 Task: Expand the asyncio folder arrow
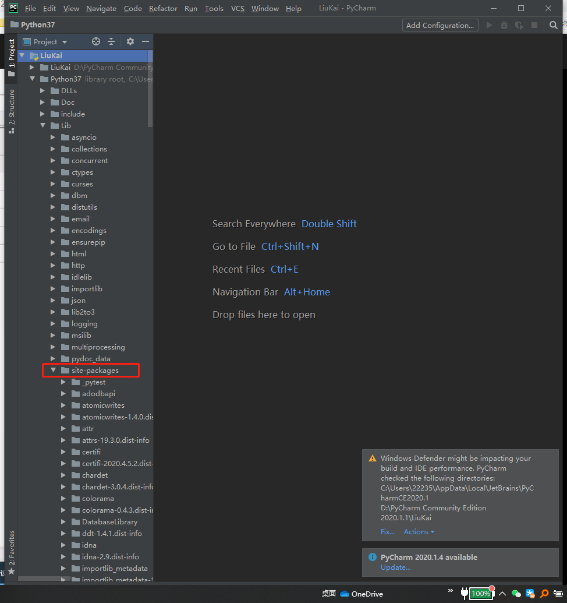[53, 137]
